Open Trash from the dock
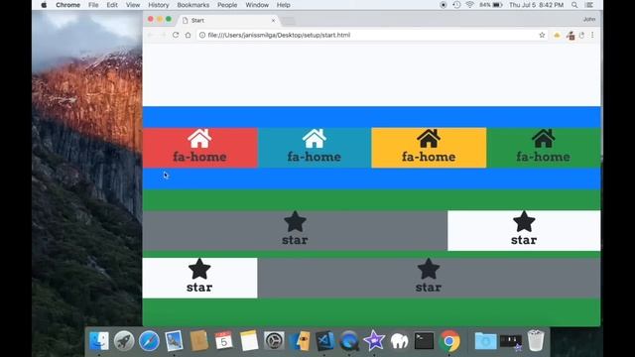 click(x=536, y=341)
